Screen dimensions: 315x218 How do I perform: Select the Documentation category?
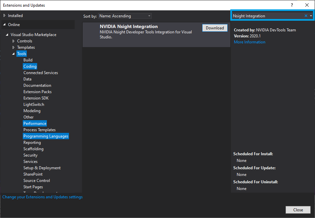coord(37,85)
